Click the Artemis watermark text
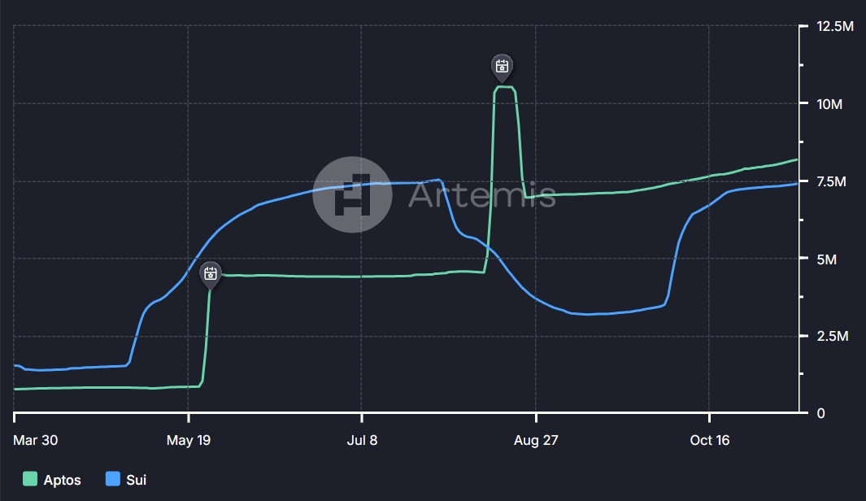This screenshot has height=501, width=866. click(x=481, y=194)
